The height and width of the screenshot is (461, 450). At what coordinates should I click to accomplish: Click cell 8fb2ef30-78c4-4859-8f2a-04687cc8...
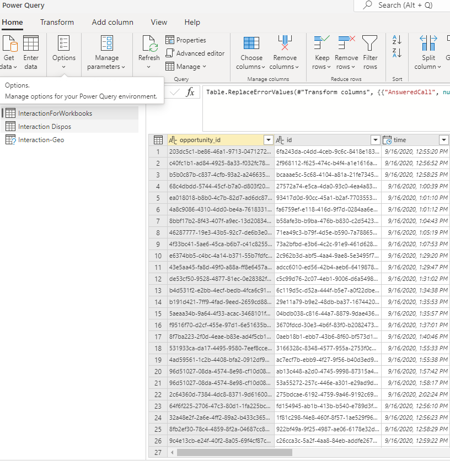221,429
